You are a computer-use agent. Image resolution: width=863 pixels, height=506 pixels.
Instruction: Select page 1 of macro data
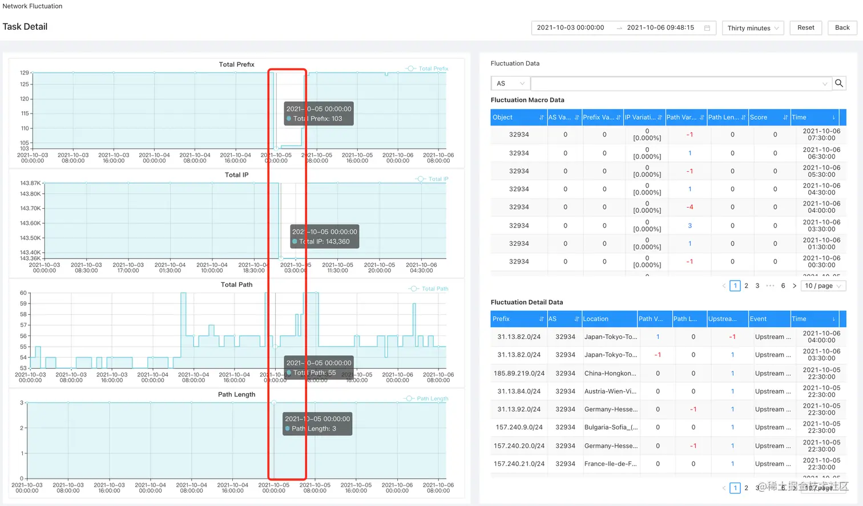(x=735, y=286)
